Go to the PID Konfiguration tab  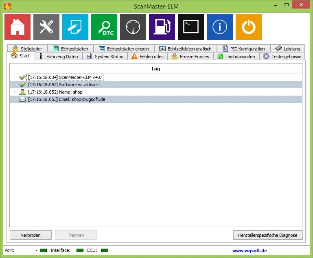point(243,48)
